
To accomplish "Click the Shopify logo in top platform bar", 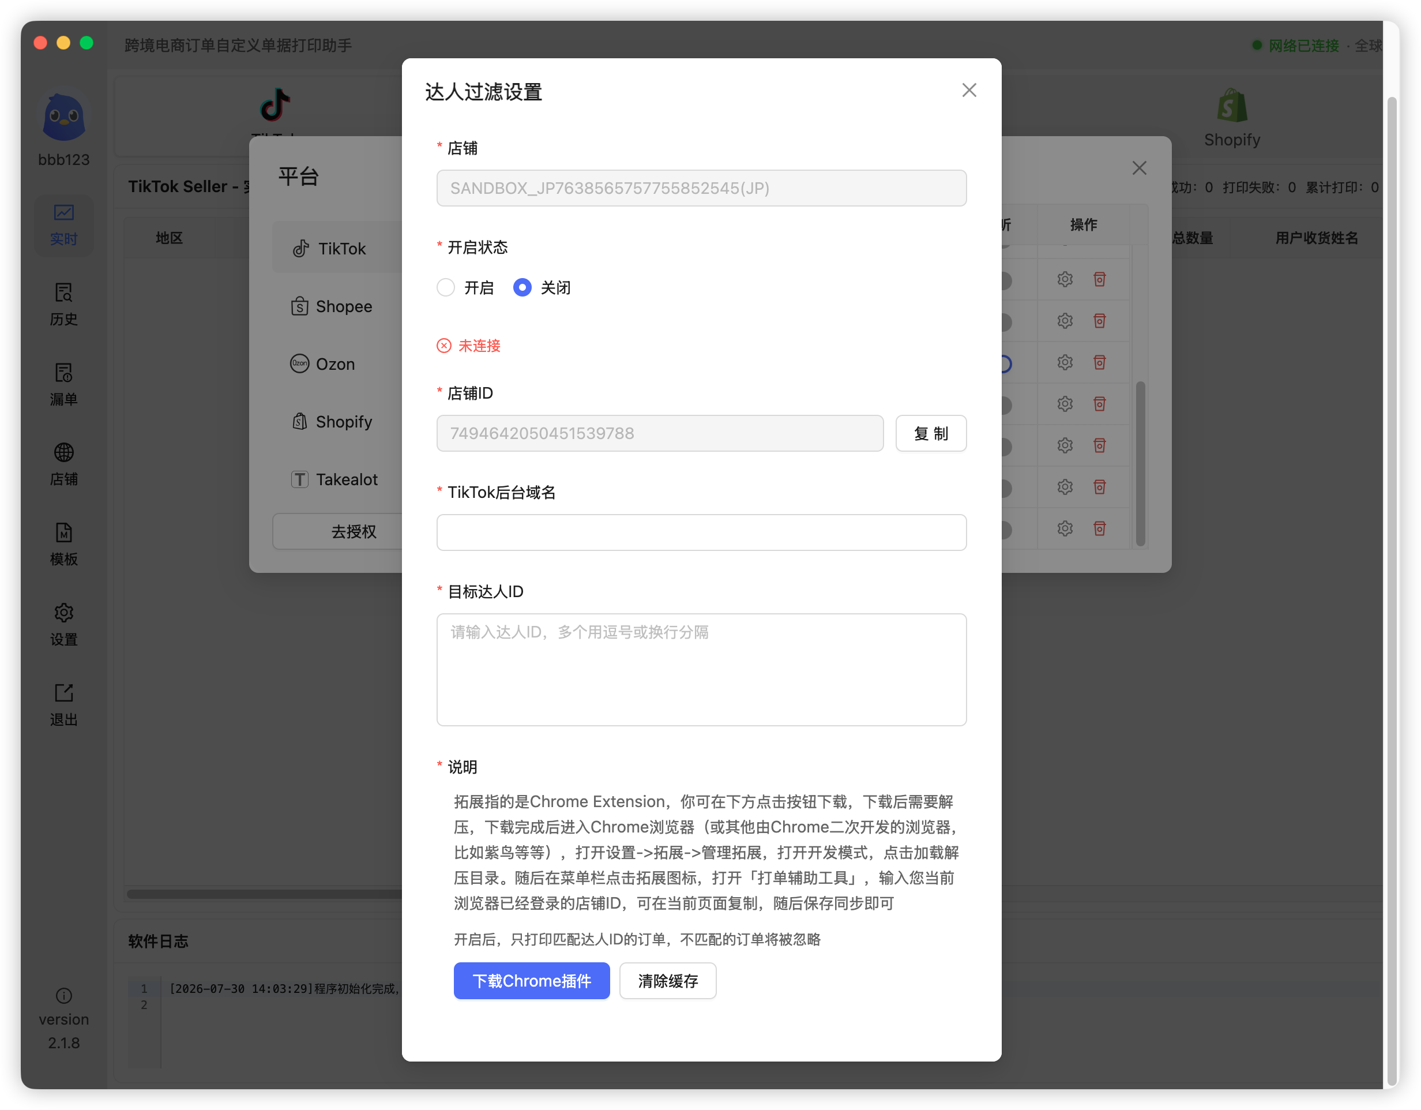I will click(x=1232, y=106).
